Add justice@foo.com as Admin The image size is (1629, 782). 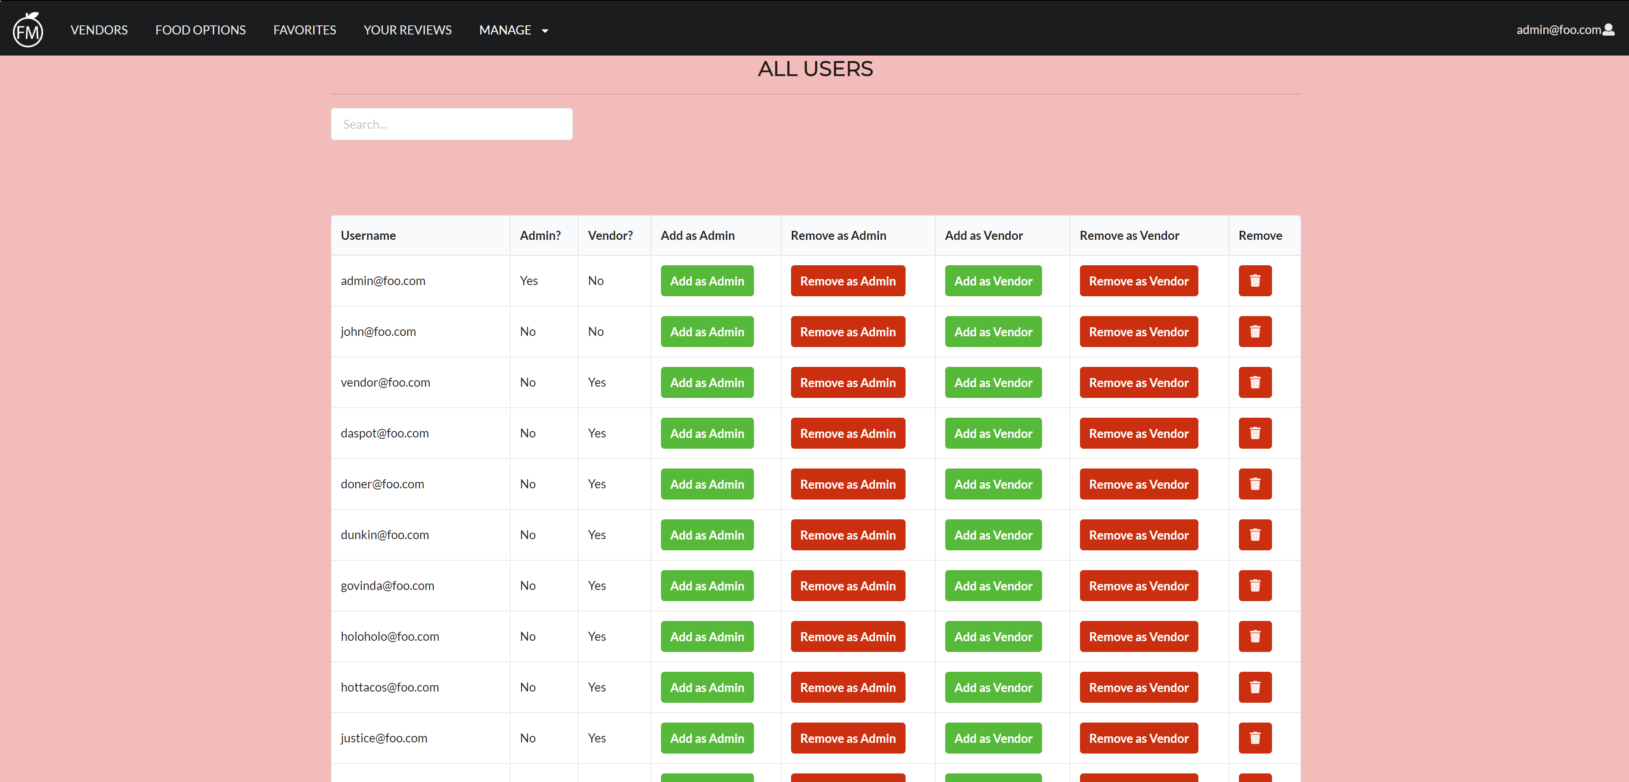click(707, 738)
